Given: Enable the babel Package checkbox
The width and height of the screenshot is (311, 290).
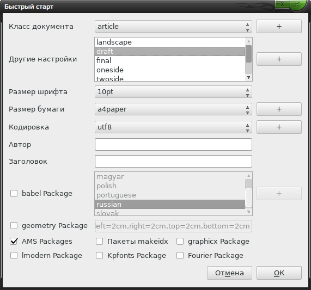Looking at the screenshot, I should pos(14,193).
